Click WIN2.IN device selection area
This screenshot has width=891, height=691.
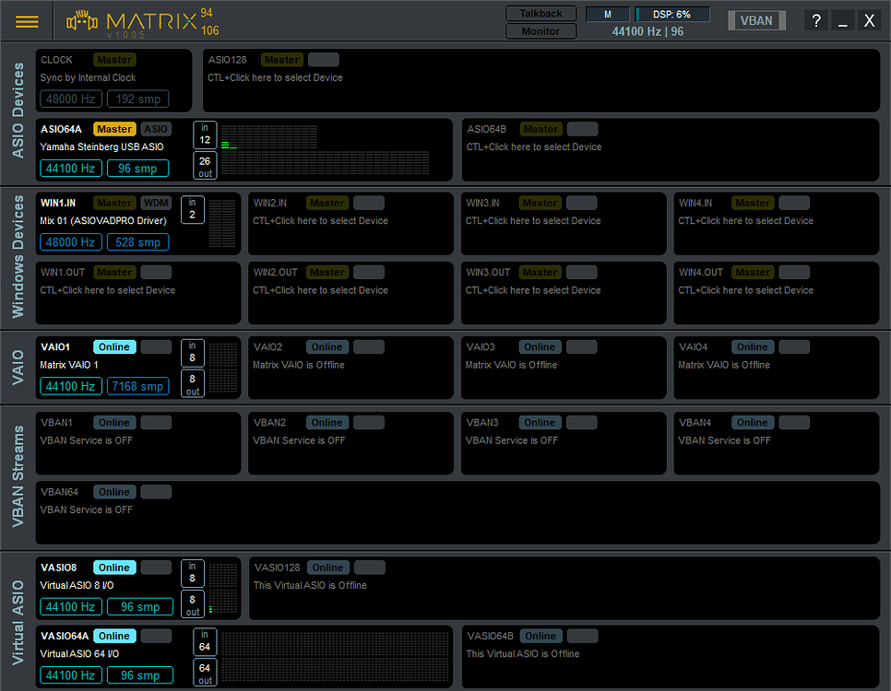coord(323,221)
